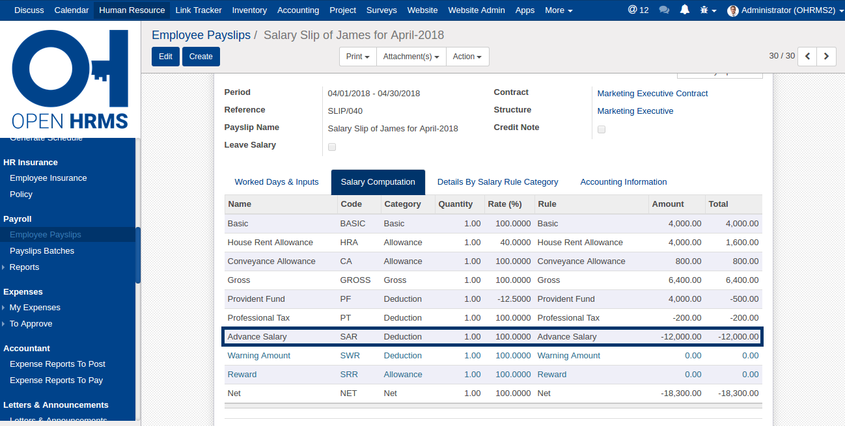Viewport: 845px width, 426px height.
Task: Click the notification bell icon
Action: click(x=684, y=10)
